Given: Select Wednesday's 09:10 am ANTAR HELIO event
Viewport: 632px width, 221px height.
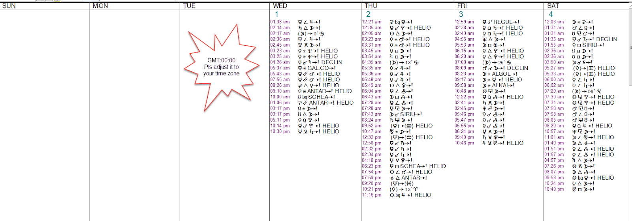Looking at the screenshot, I should pos(311,91).
